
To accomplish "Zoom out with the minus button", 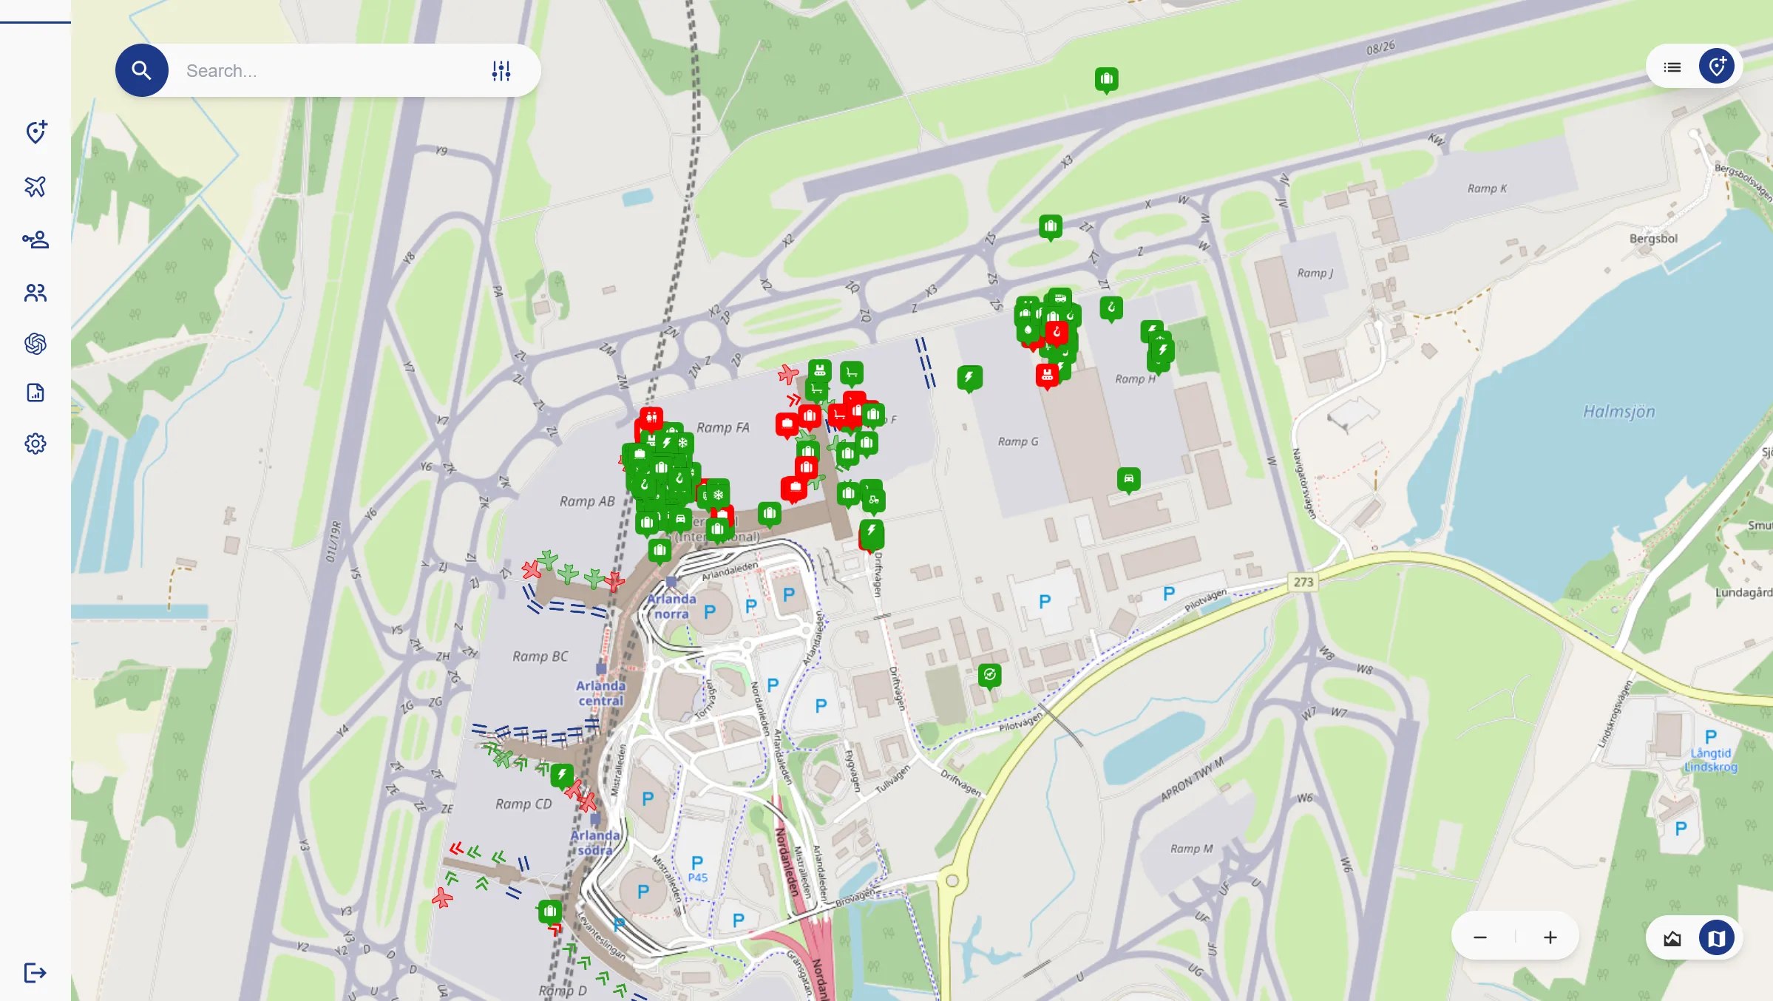I will [1480, 937].
